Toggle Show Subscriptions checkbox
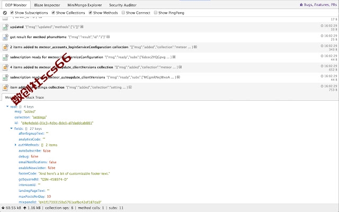 click(12, 13)
